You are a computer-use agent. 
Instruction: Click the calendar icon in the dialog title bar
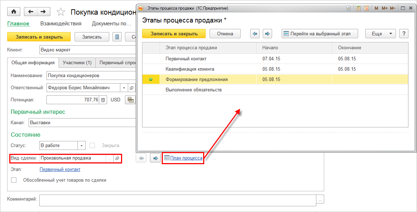(x=366, y=8)
